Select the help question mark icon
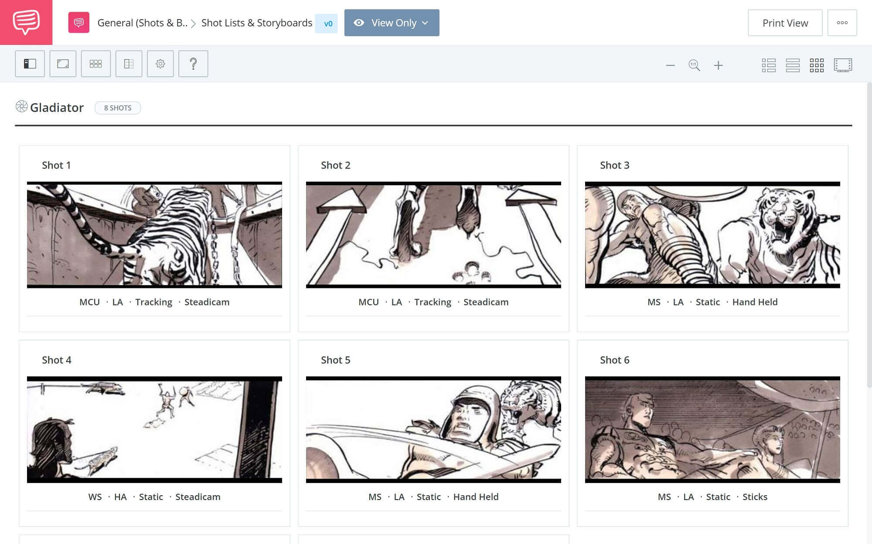The height and width of the screenshot is (544, 872). tap(193, 63)
